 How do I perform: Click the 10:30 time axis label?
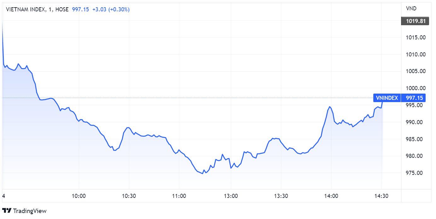tap(129, 196)
